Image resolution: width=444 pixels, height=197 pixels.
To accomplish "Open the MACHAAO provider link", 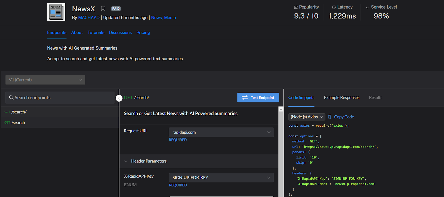I will (89, 17).
